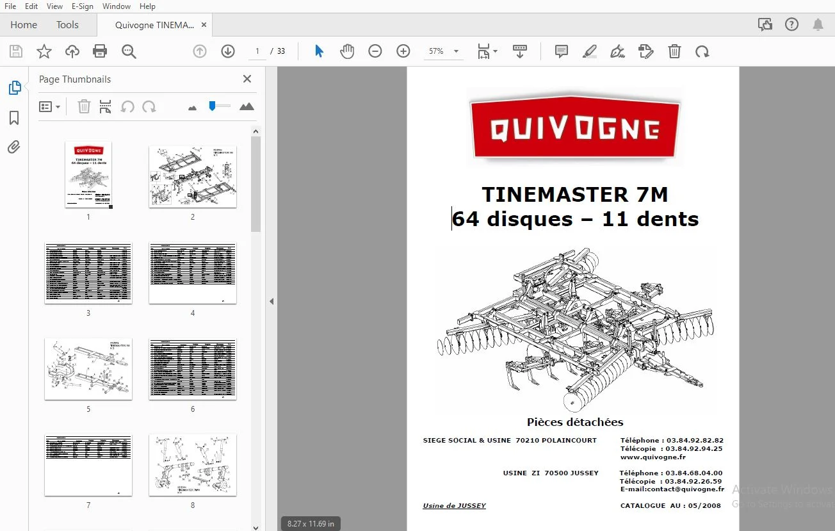
Task: Open the View menu
Action: coord(54,6)
